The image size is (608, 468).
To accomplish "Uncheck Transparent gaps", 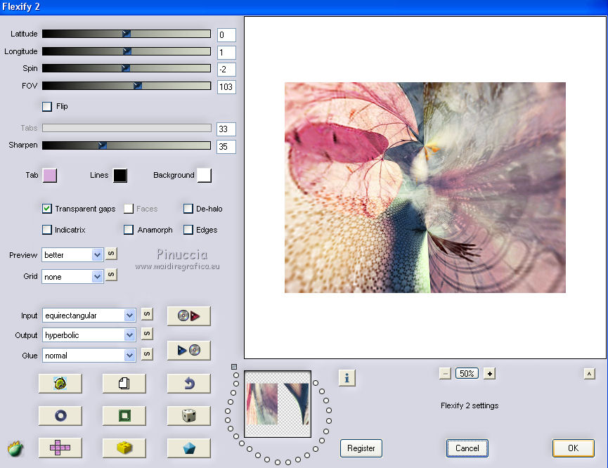I will 47,209.
